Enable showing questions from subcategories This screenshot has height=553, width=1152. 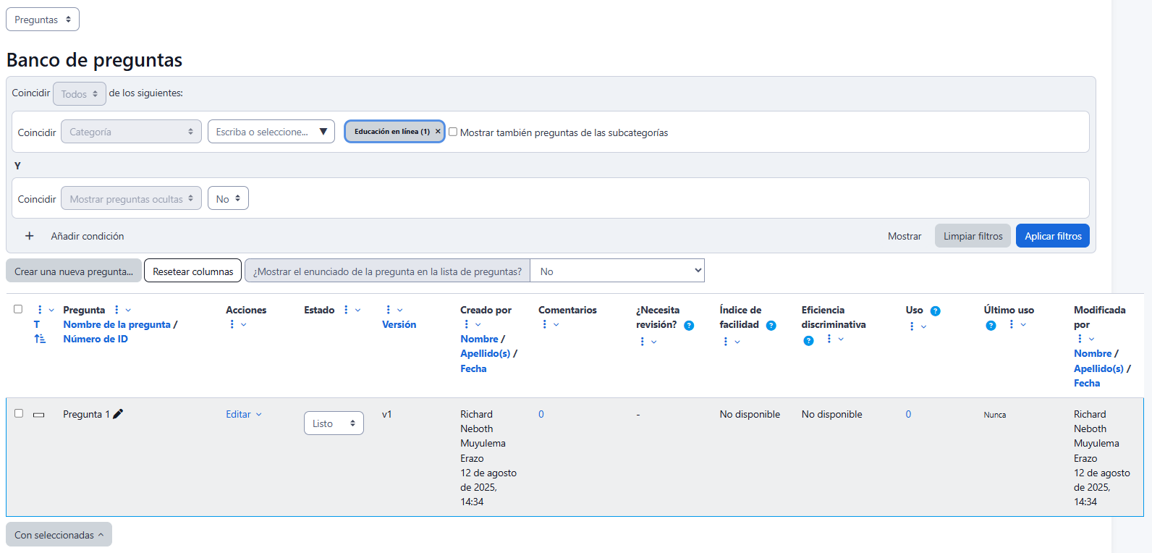(x=453, y=132)
